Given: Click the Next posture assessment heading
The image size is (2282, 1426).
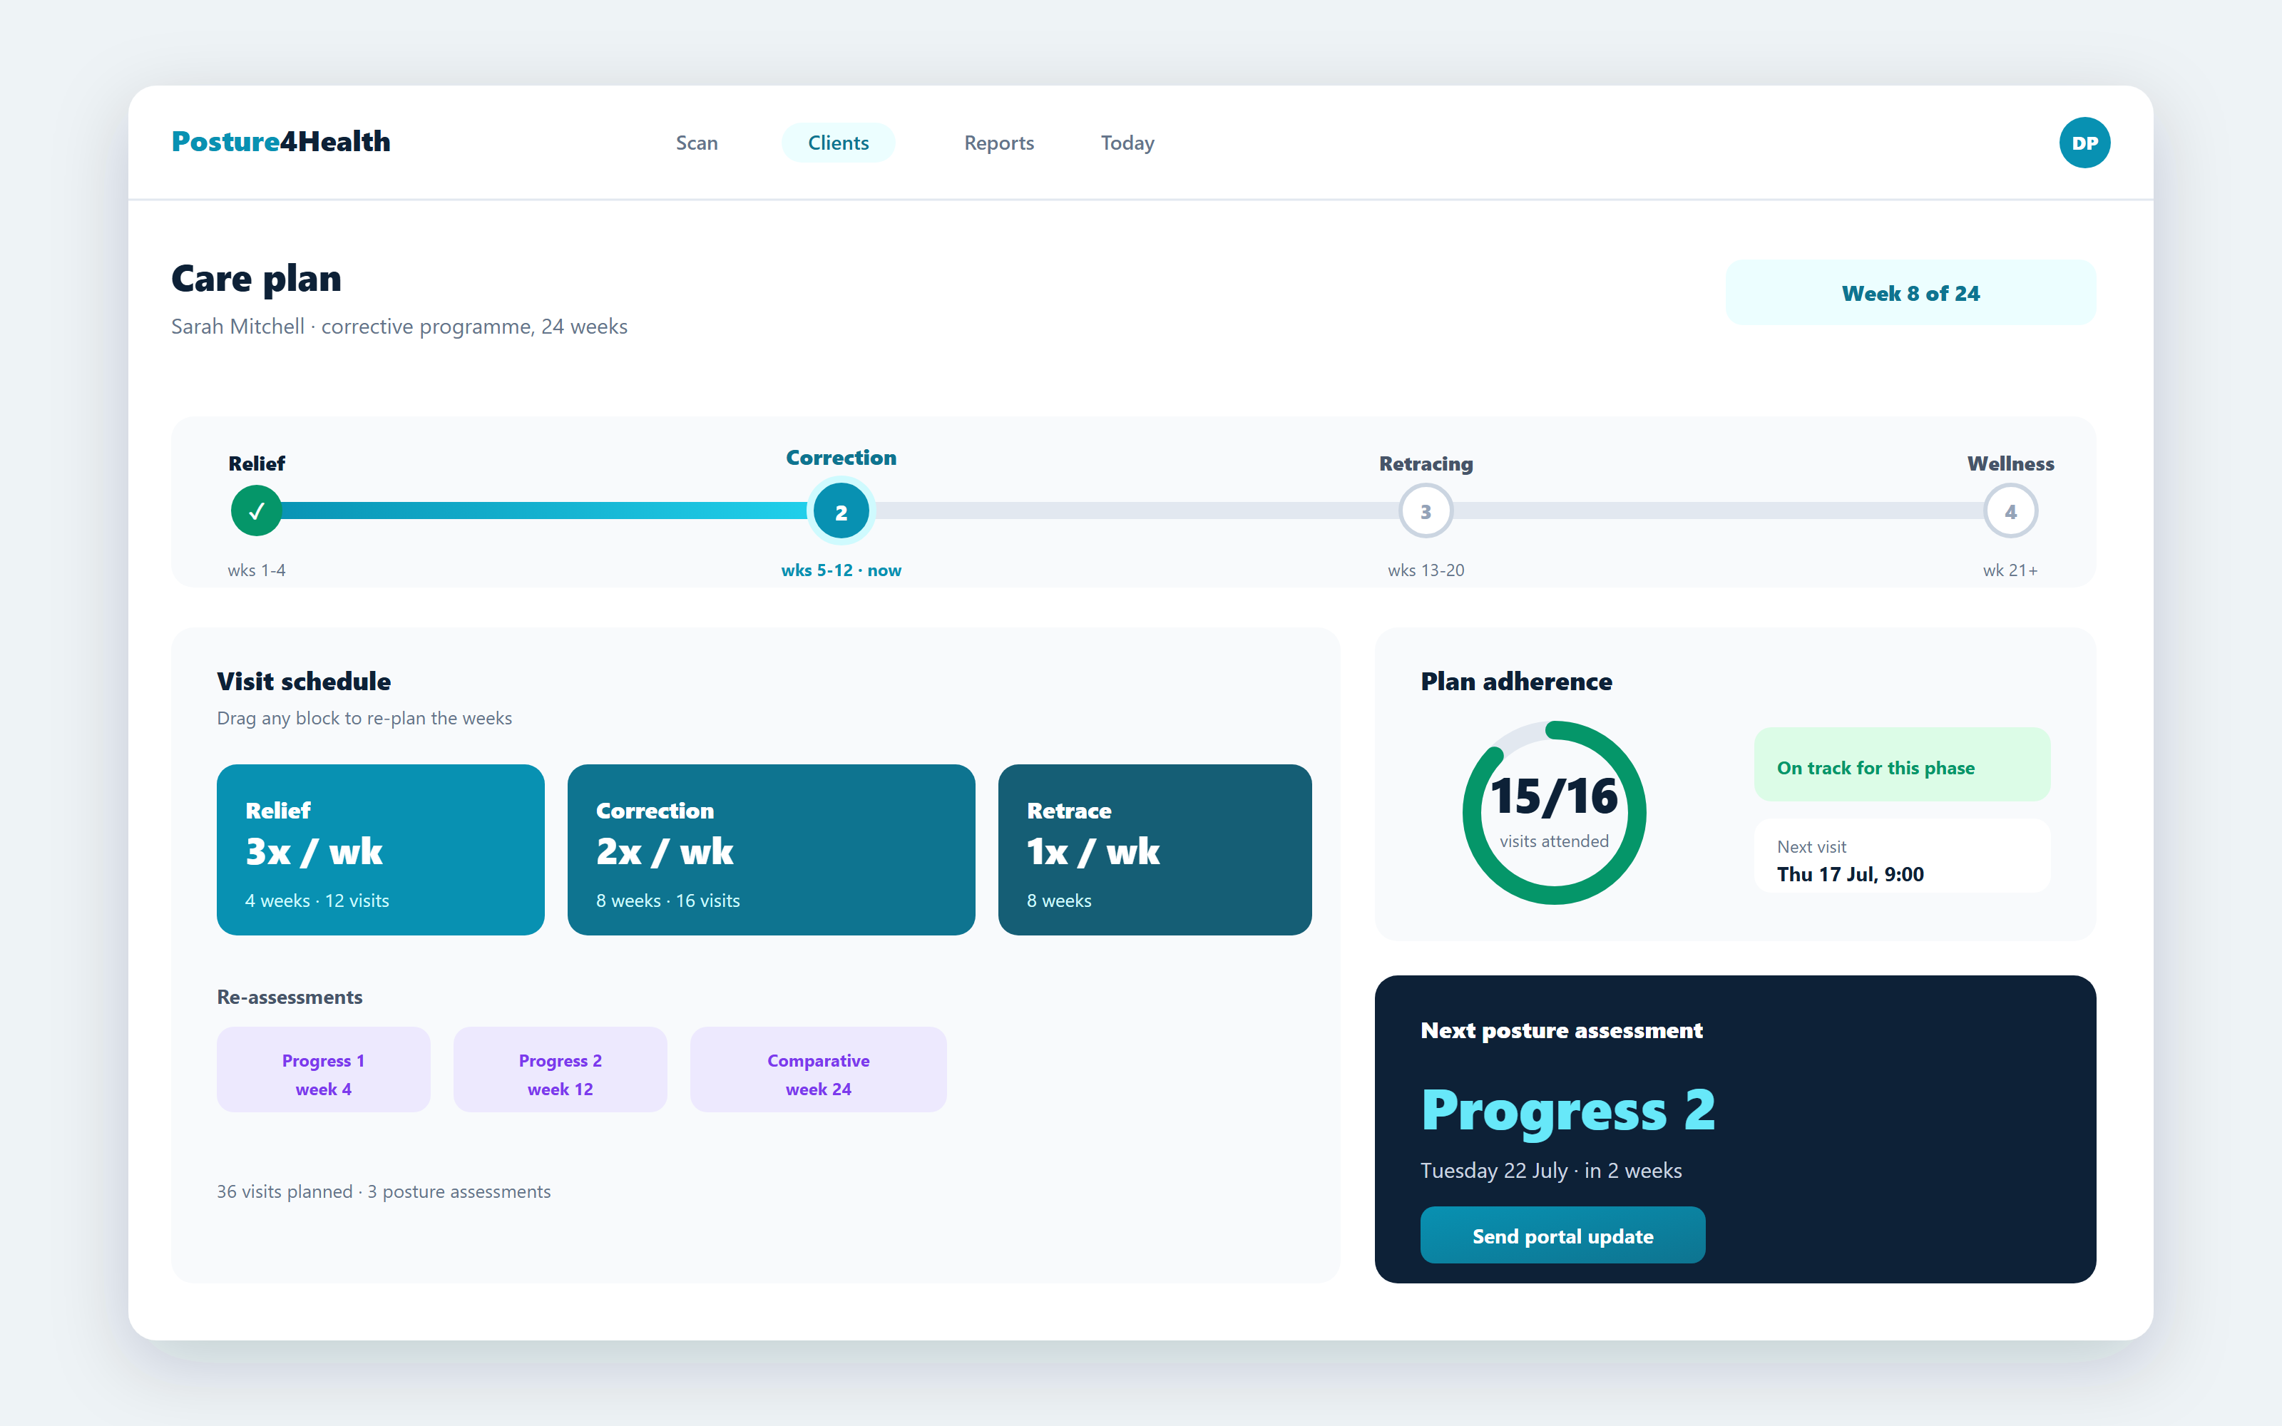Looking at the screenshot, I should click(1562, 1031).
